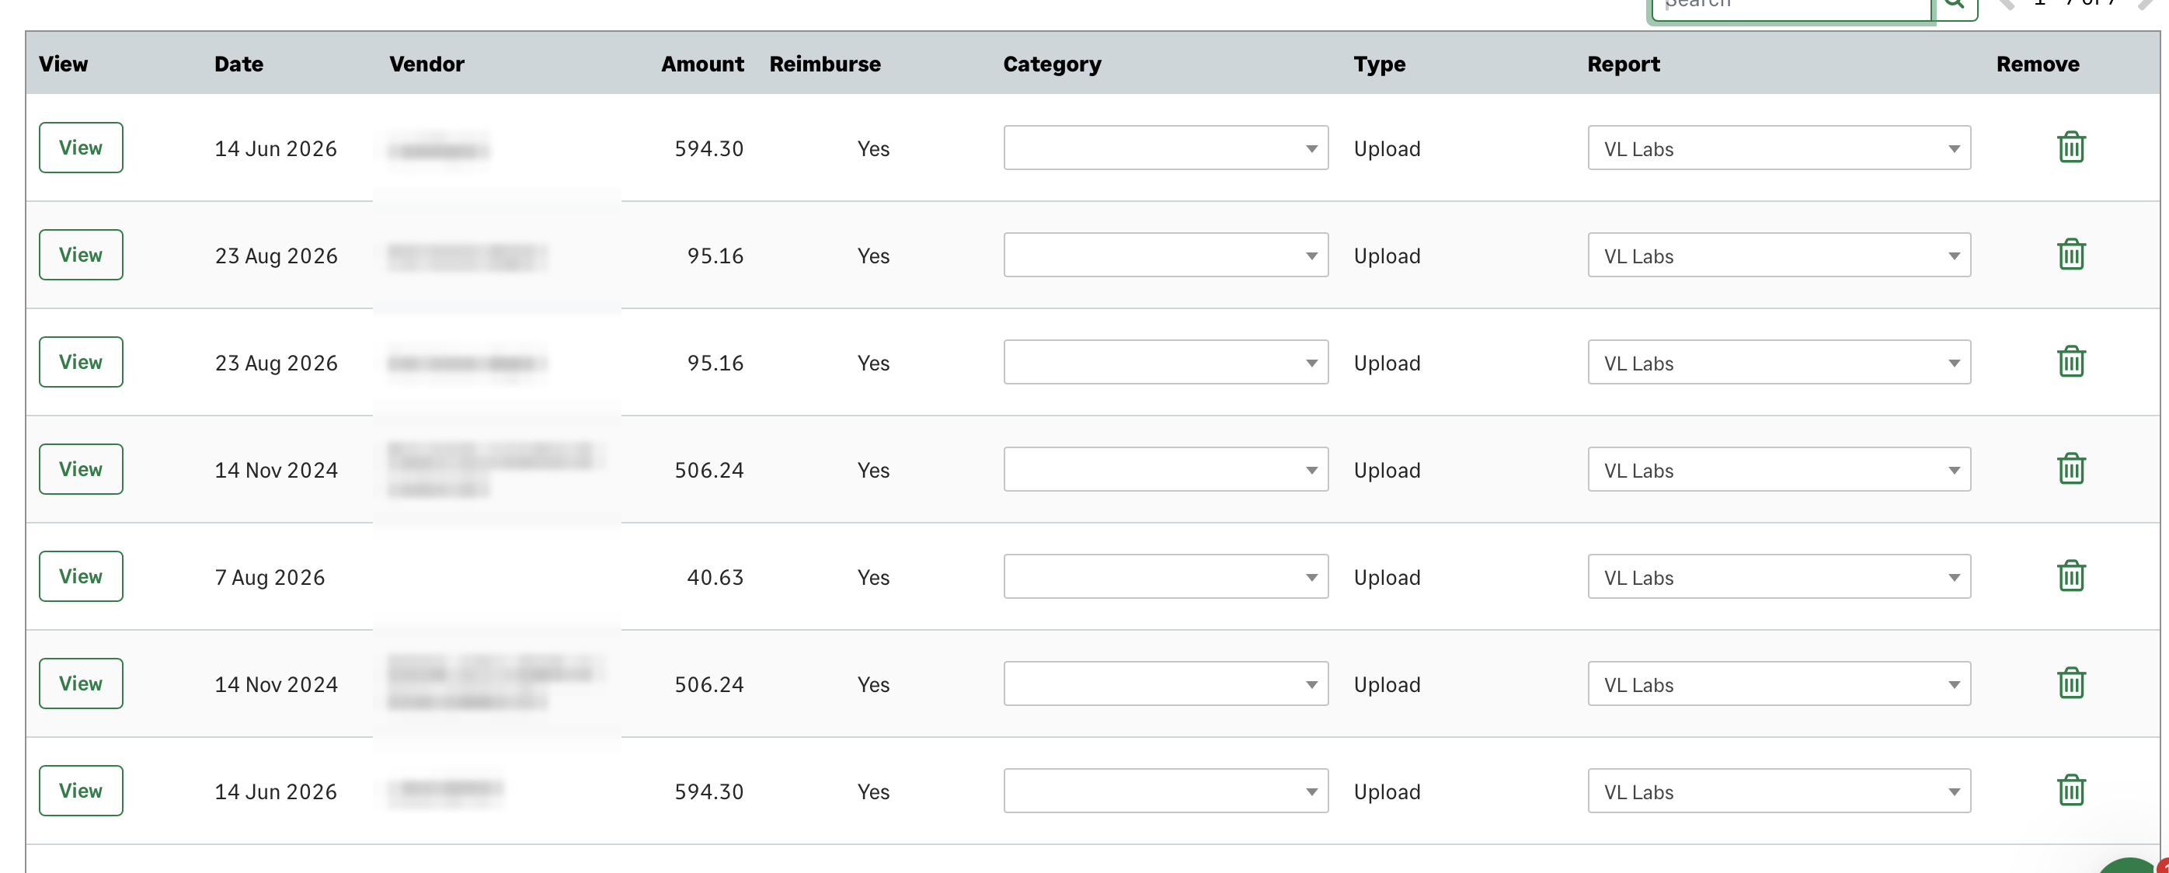Image resolution: width=2169 pixels, height=873 pixels.
Task: Click the 40.63 amount cell
Action: (715, 578)
